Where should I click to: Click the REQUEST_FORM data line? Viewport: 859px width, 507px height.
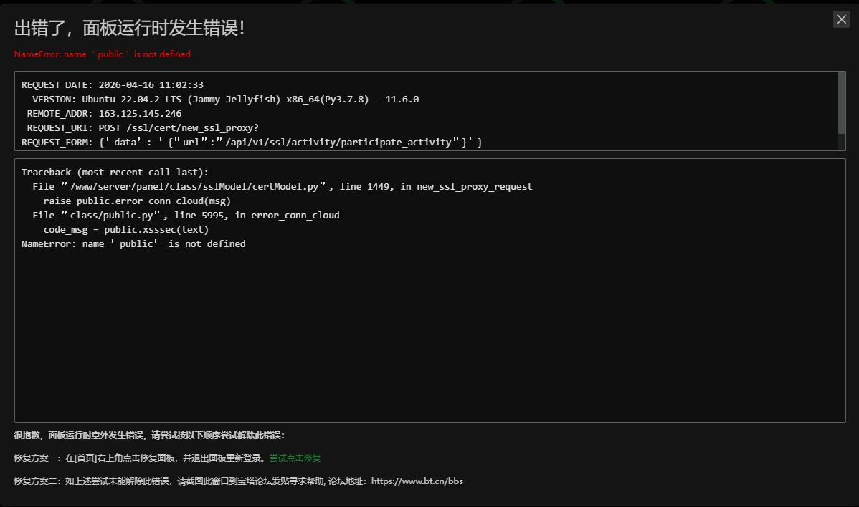pos(252,142)
